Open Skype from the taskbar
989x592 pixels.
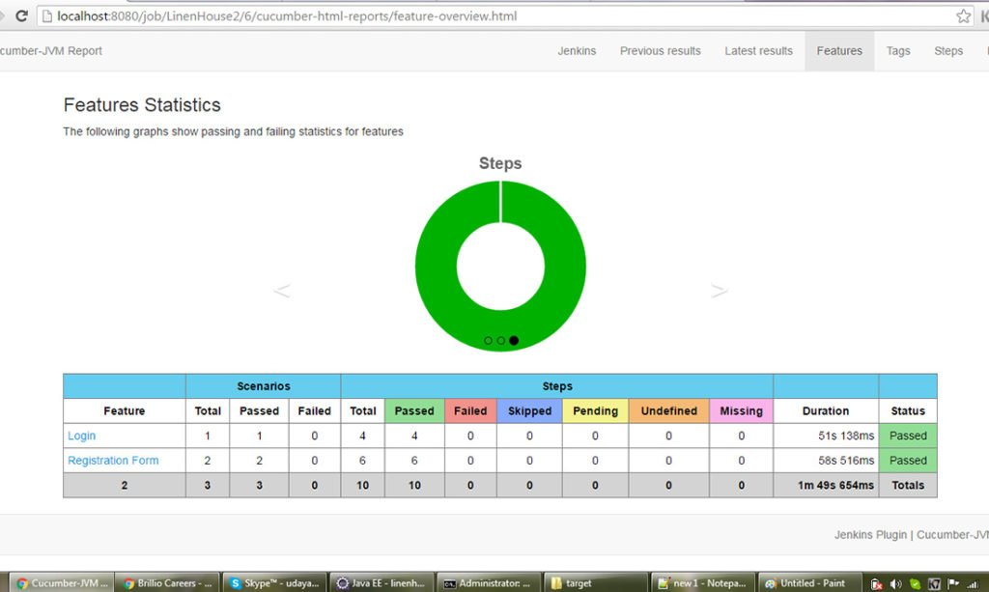[275, 583]
